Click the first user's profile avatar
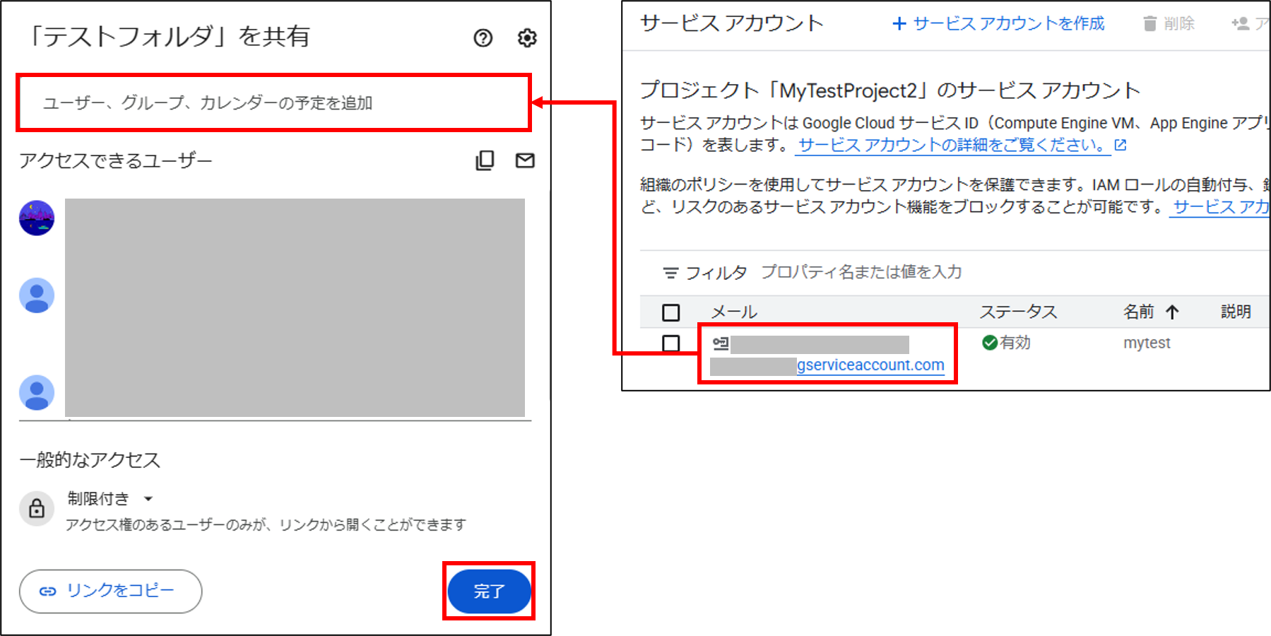The height and width of the screenshot is (636, 1271). coord(37,218)
